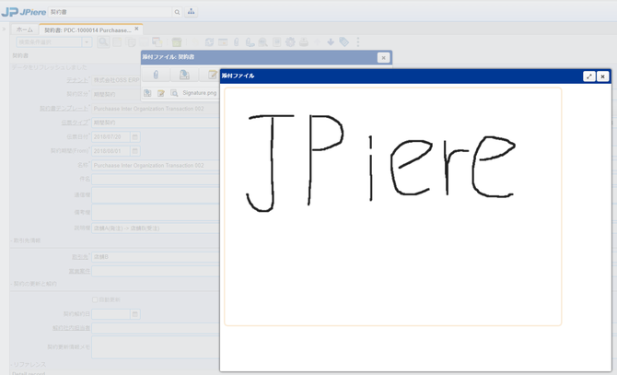Close the 添付ファイル: 契約書 dialog
The width and height of the screenshot is (617, 375).
point(383,58)
